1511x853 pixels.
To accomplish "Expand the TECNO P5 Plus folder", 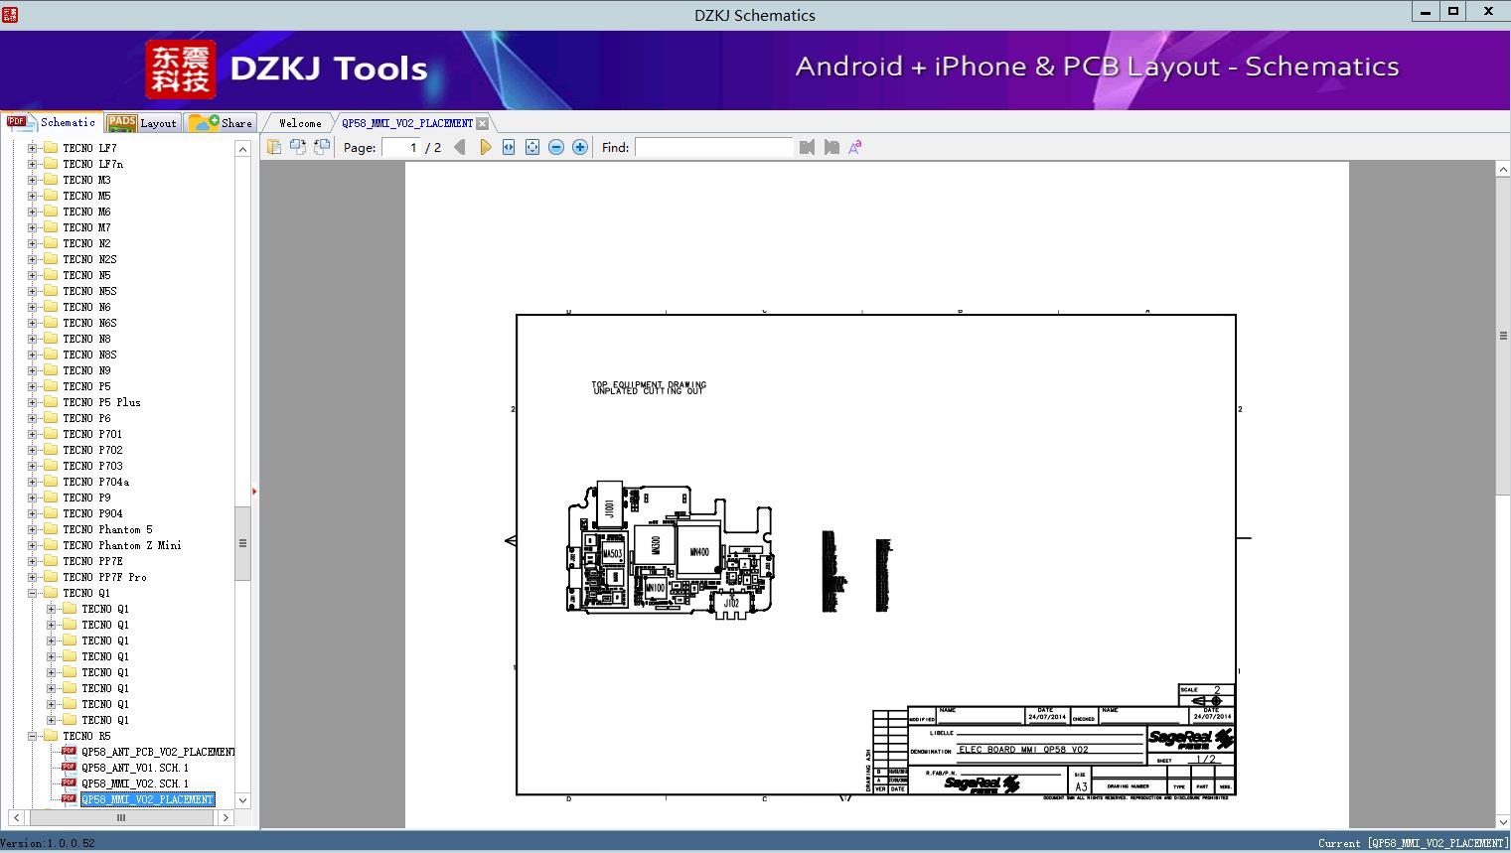I will pos(33,402).
